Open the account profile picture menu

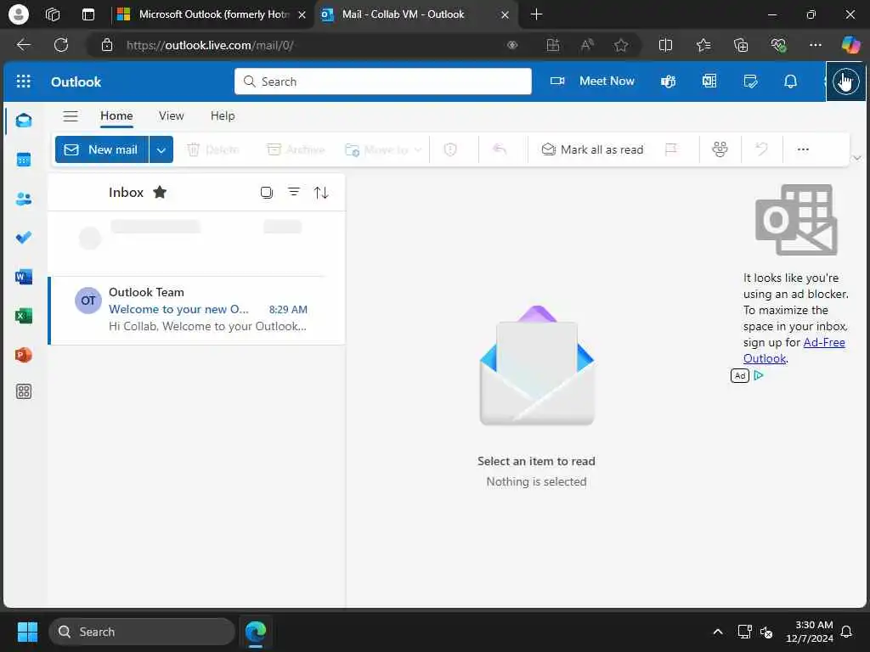coord(845,81)
